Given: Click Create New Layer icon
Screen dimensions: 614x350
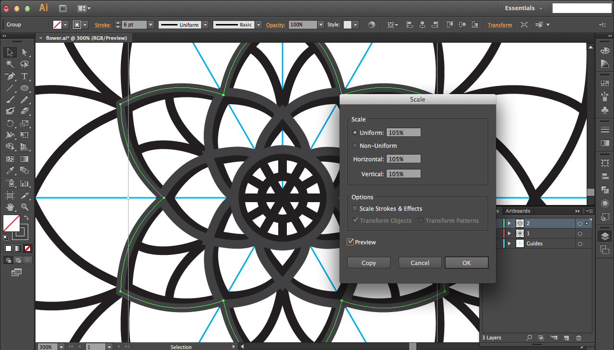Looking at the screenshot, I should (x=566, y=338).
